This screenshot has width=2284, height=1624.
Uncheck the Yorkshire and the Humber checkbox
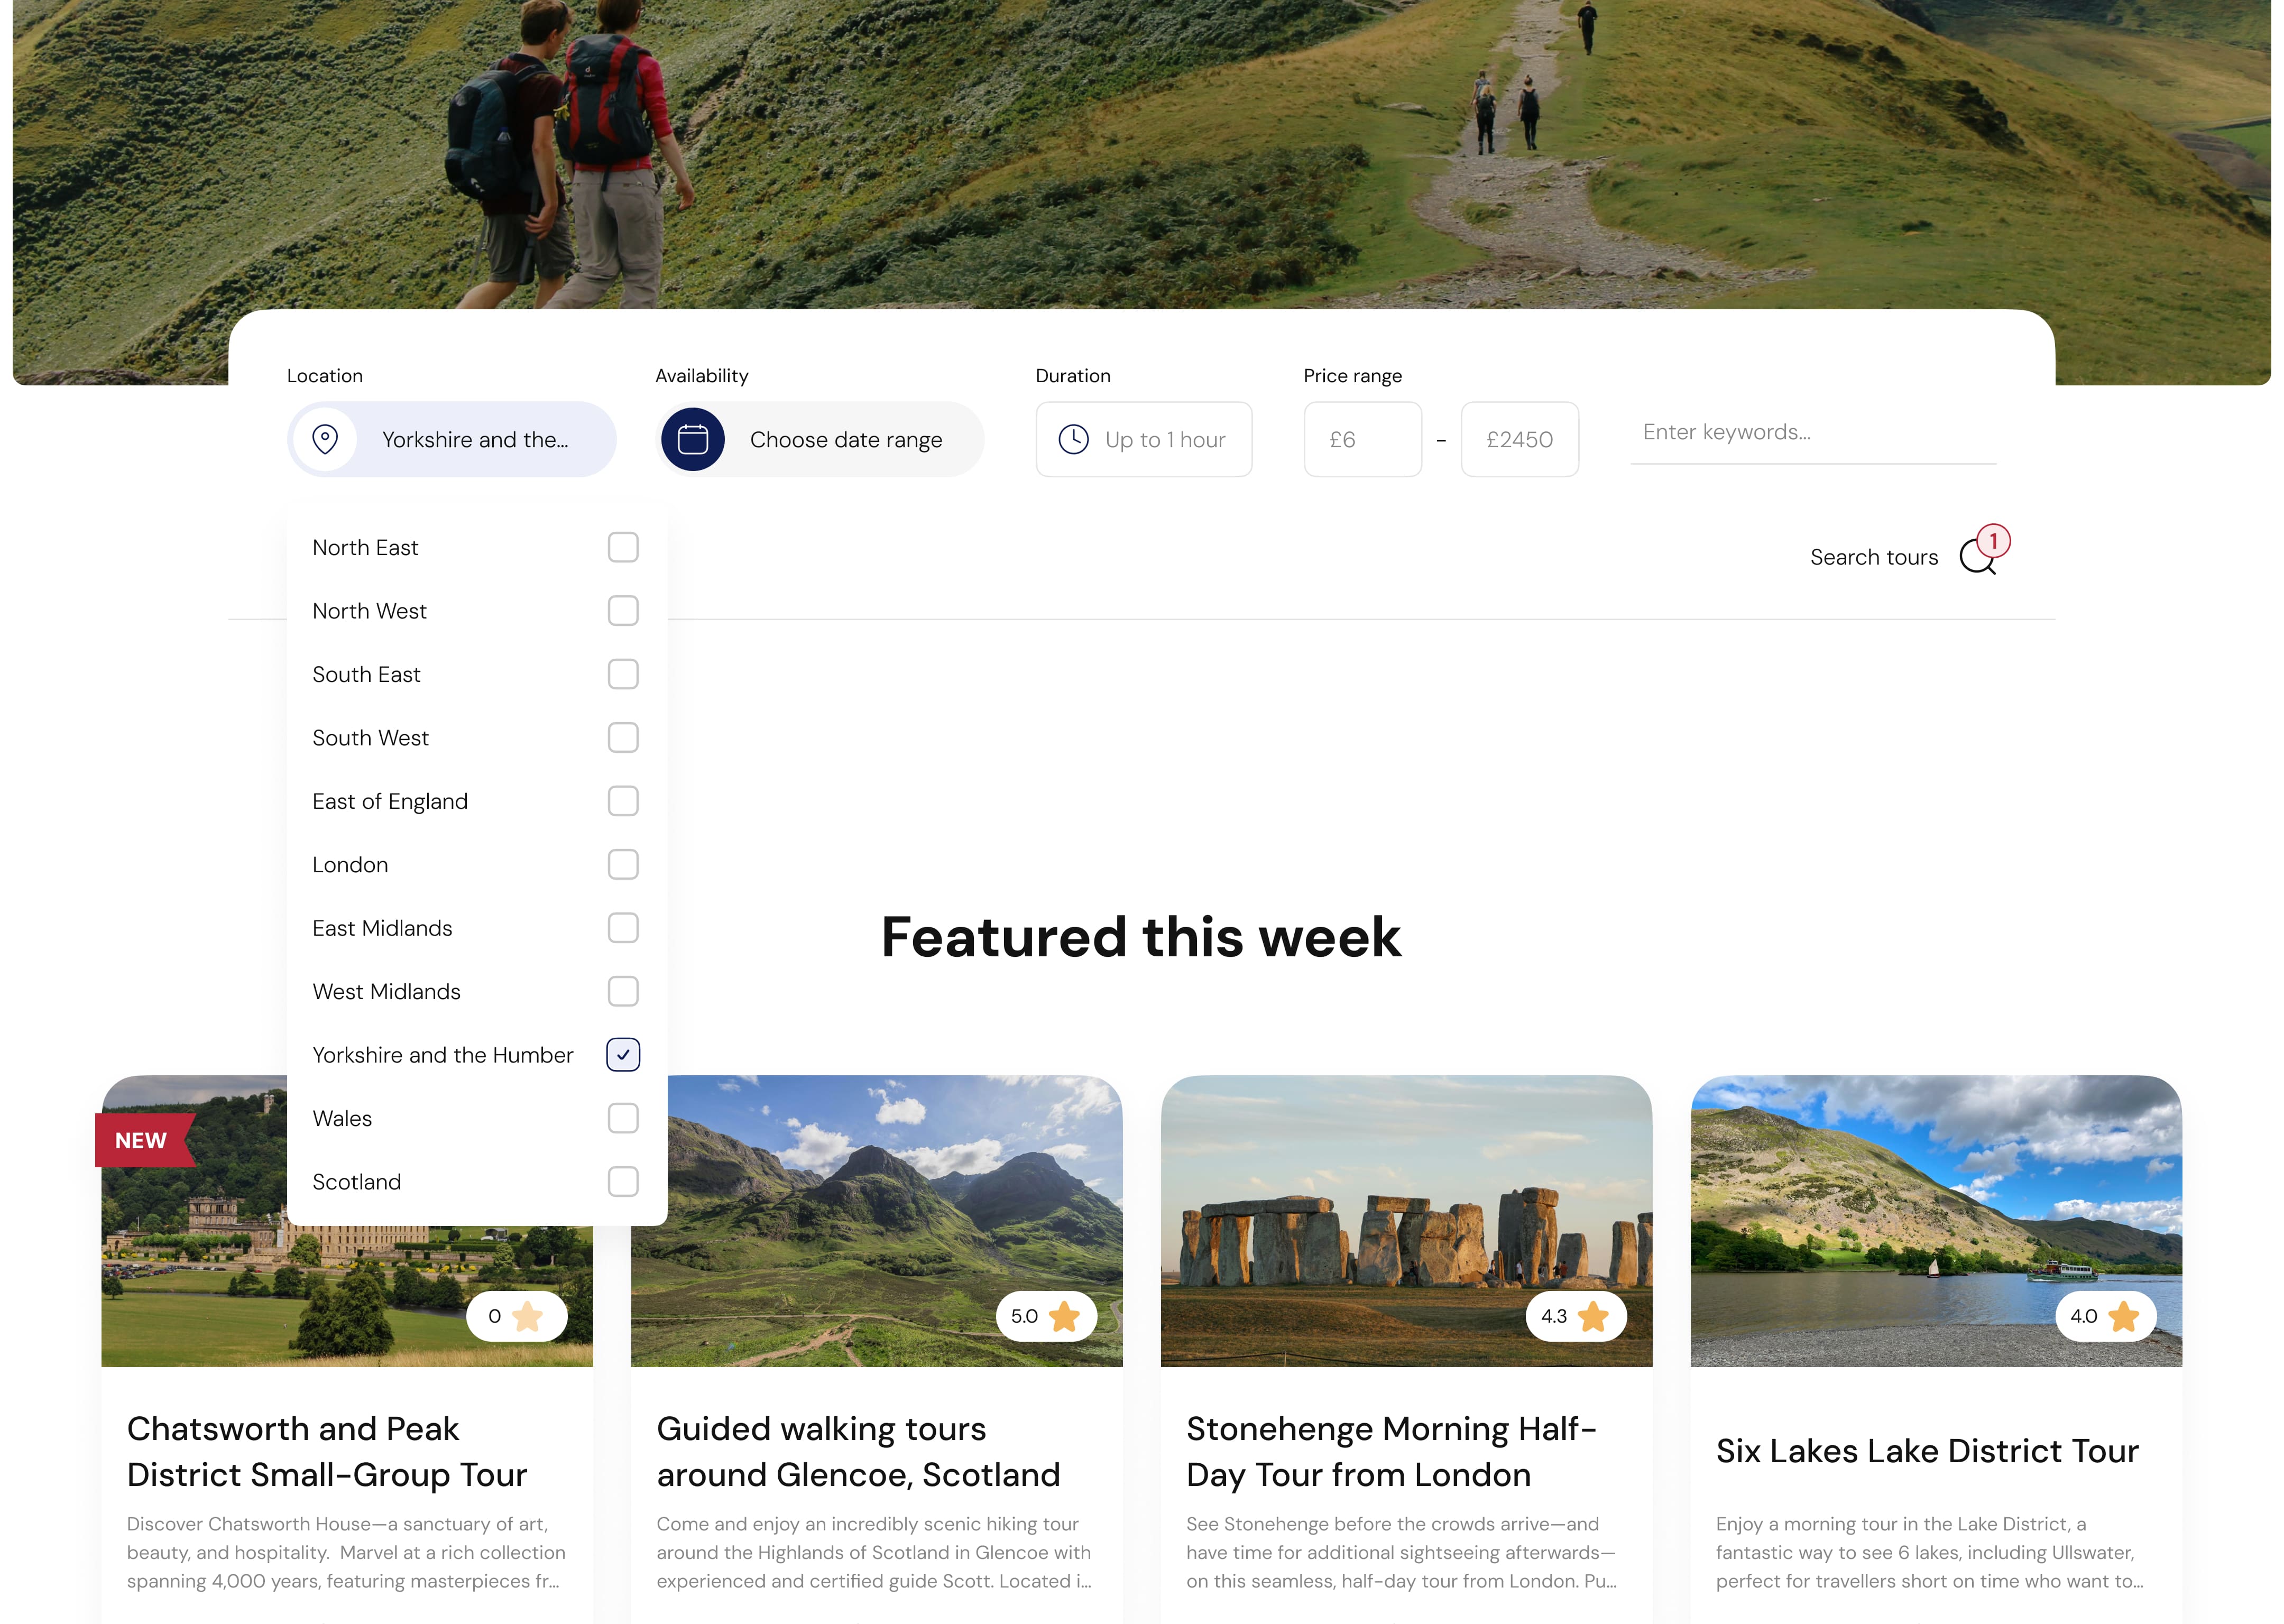pos(623,1055)
